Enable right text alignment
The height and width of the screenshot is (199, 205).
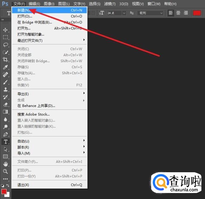pos(186,13)
